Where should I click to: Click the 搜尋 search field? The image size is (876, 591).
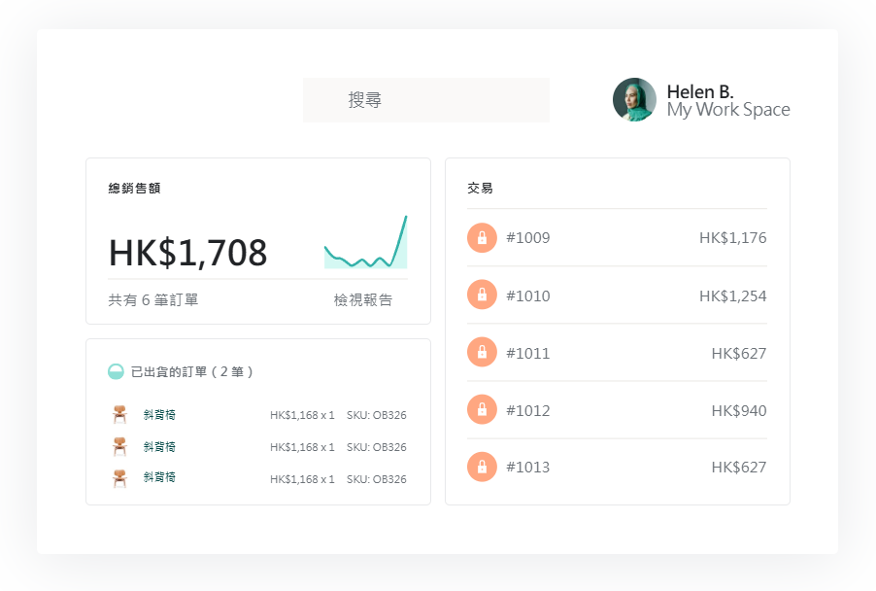click(x=425, y=99)
